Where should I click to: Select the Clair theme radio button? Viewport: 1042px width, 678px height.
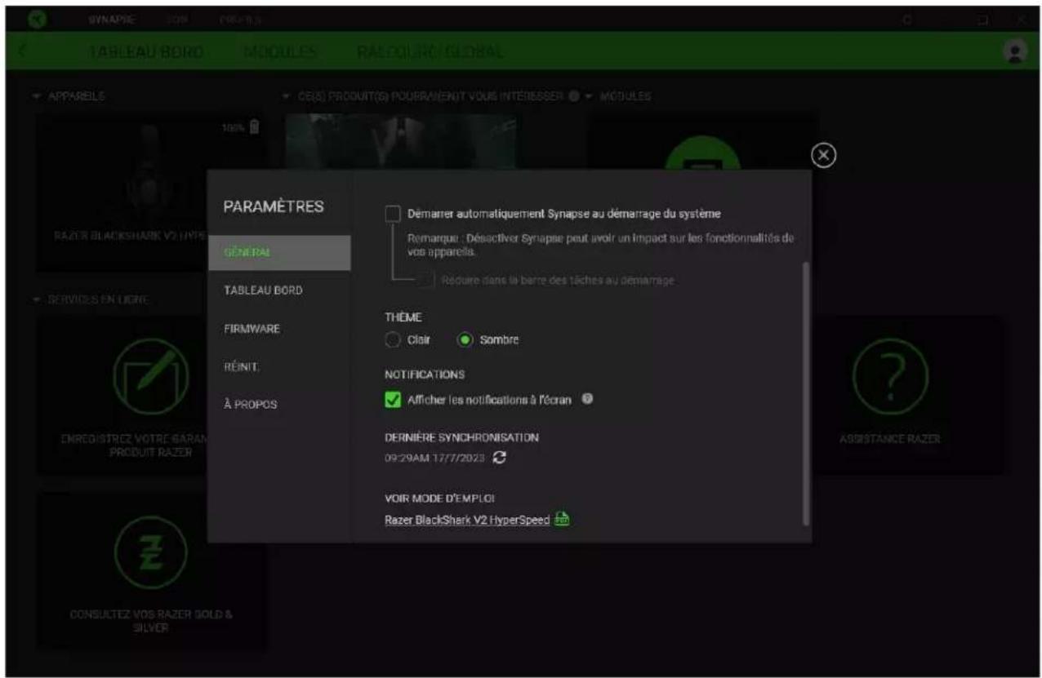coord(392,340)
